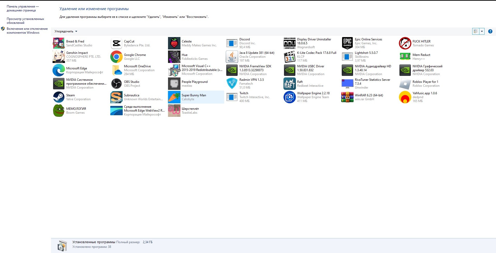Select the МЕМОЛОГИЯ Pepe frog icon
Screen dimensions: 496x253
point(59,111)
